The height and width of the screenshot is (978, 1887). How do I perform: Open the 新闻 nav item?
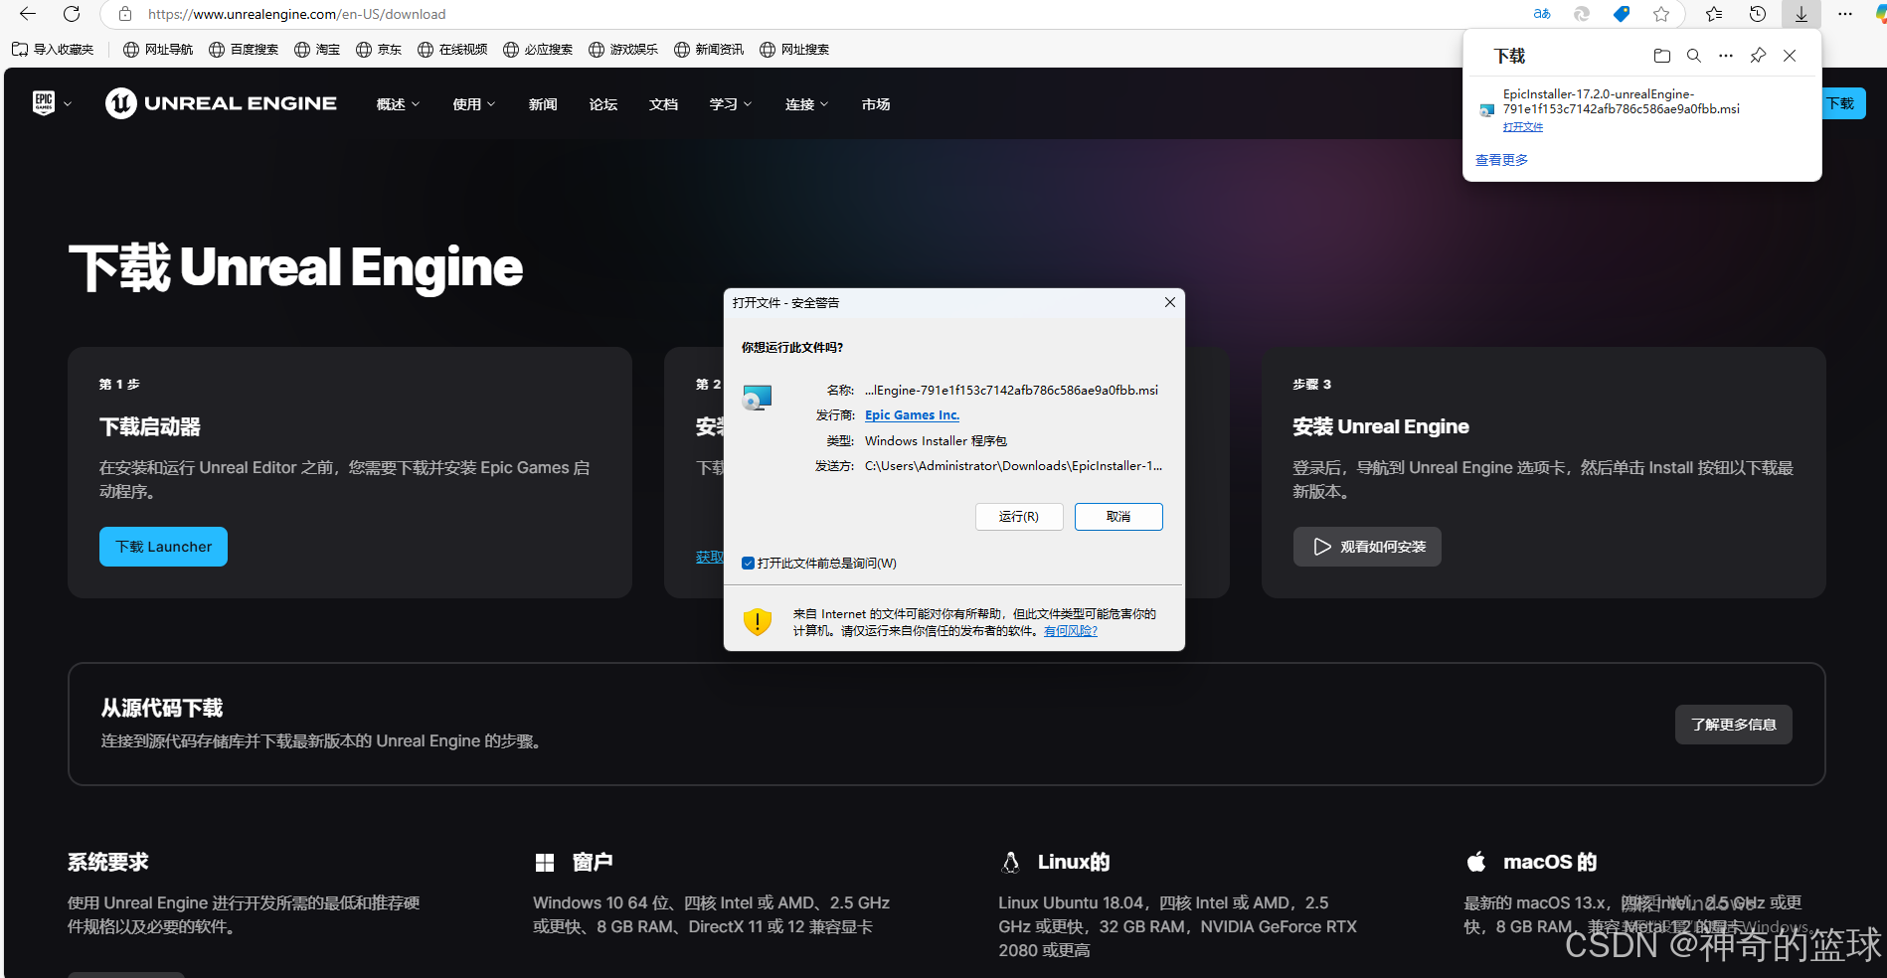click(x=543, y=104)
